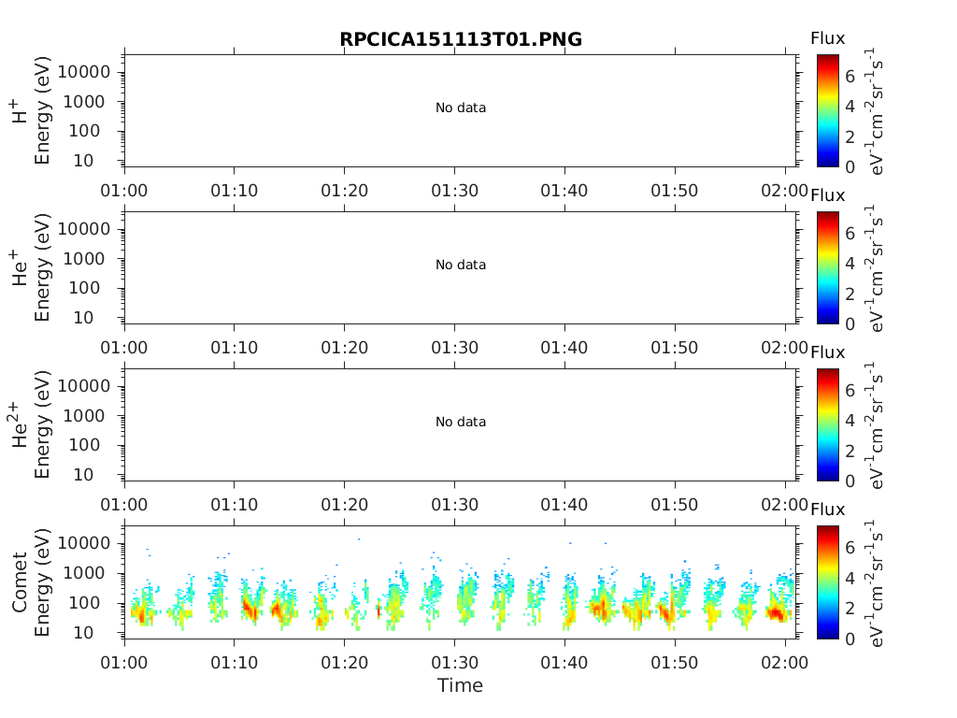The width and height of the screenshot is (957, 718).
Task: Select the He+ panel flux colorbar
Action: pos(829,267)
